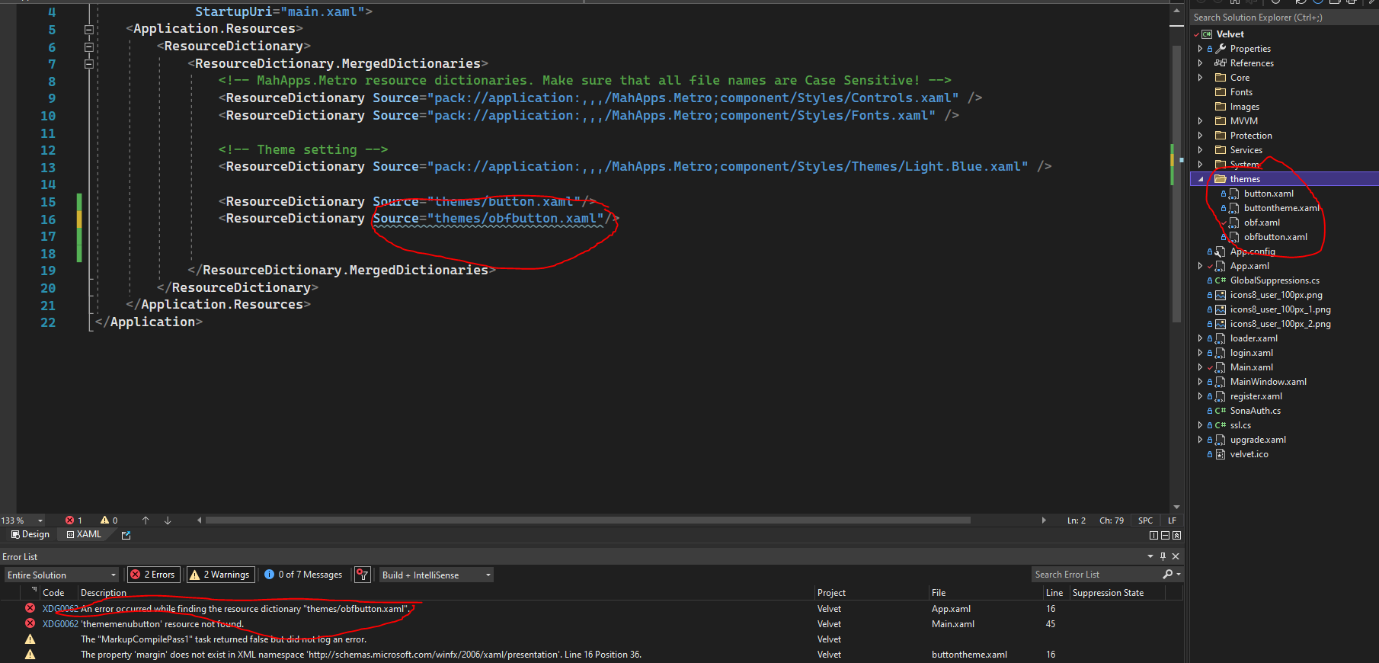The image size is (1379, 663).
Task: Select the Velvet project node
Action: coord(1230,34)
